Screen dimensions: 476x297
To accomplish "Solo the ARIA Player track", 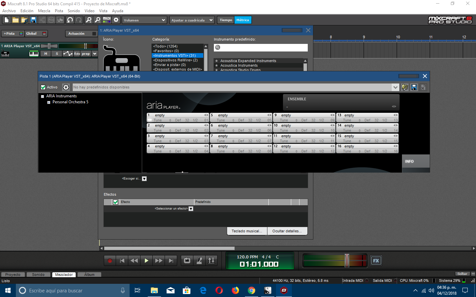I will pyautogui.click(x=57, y=54).
